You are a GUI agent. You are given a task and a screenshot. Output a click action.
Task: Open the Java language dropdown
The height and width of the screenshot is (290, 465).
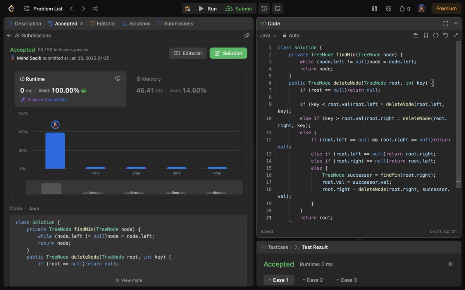coord(268,36)
